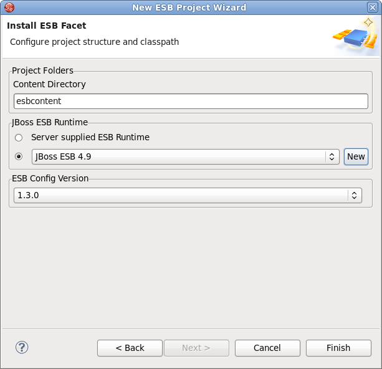The height and width of the screenshot is (369, 382).
Task: Click the ESB wizard banner graphic
Action: pos(355,36)
